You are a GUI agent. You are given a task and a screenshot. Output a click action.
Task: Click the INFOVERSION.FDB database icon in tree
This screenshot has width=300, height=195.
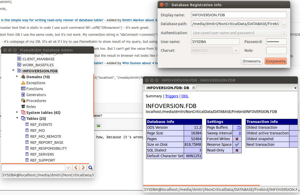(x=19, y=71)
